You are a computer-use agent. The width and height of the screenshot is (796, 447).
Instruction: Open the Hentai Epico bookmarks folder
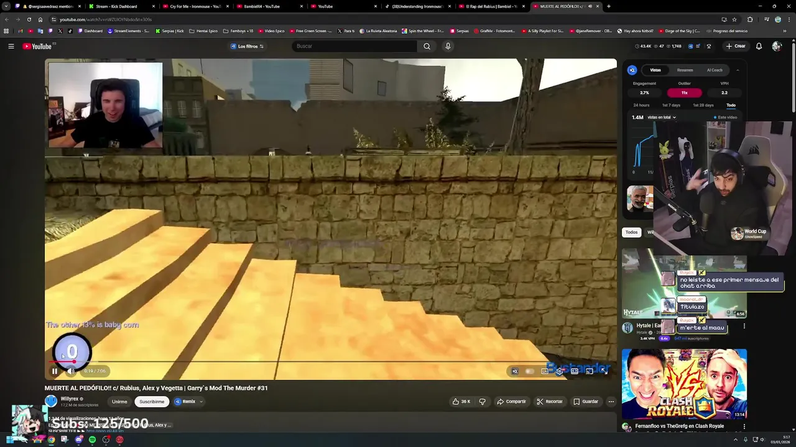(203, 30)
